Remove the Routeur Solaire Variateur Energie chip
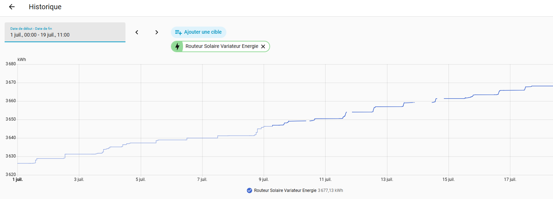The image size is (553, 199). coord(263,46)
